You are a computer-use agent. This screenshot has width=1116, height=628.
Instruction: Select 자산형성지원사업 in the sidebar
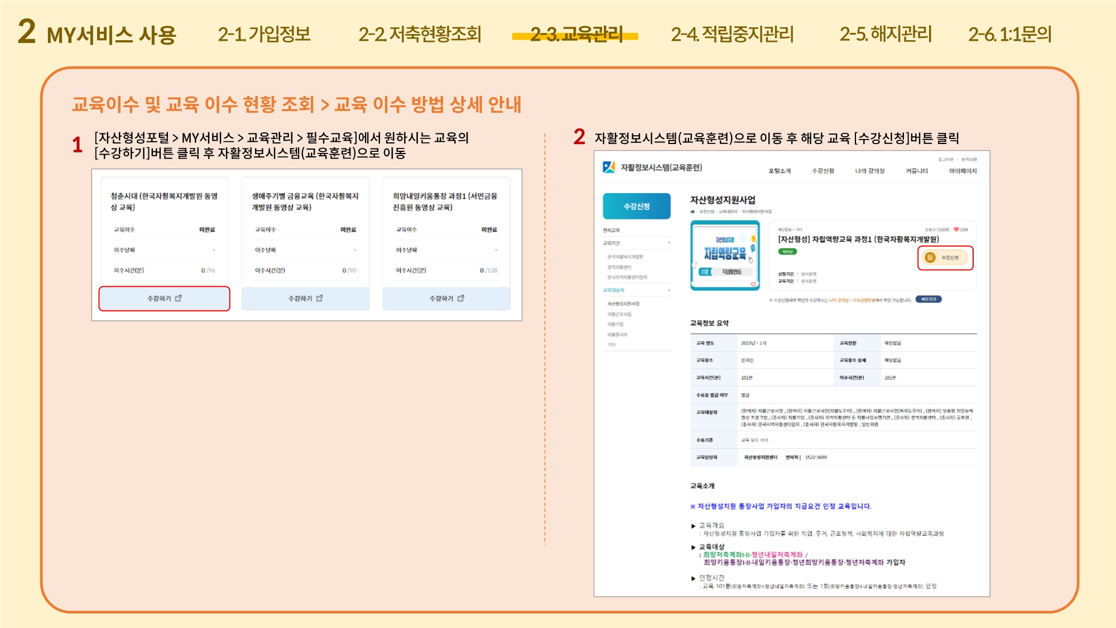pos(623,304)
